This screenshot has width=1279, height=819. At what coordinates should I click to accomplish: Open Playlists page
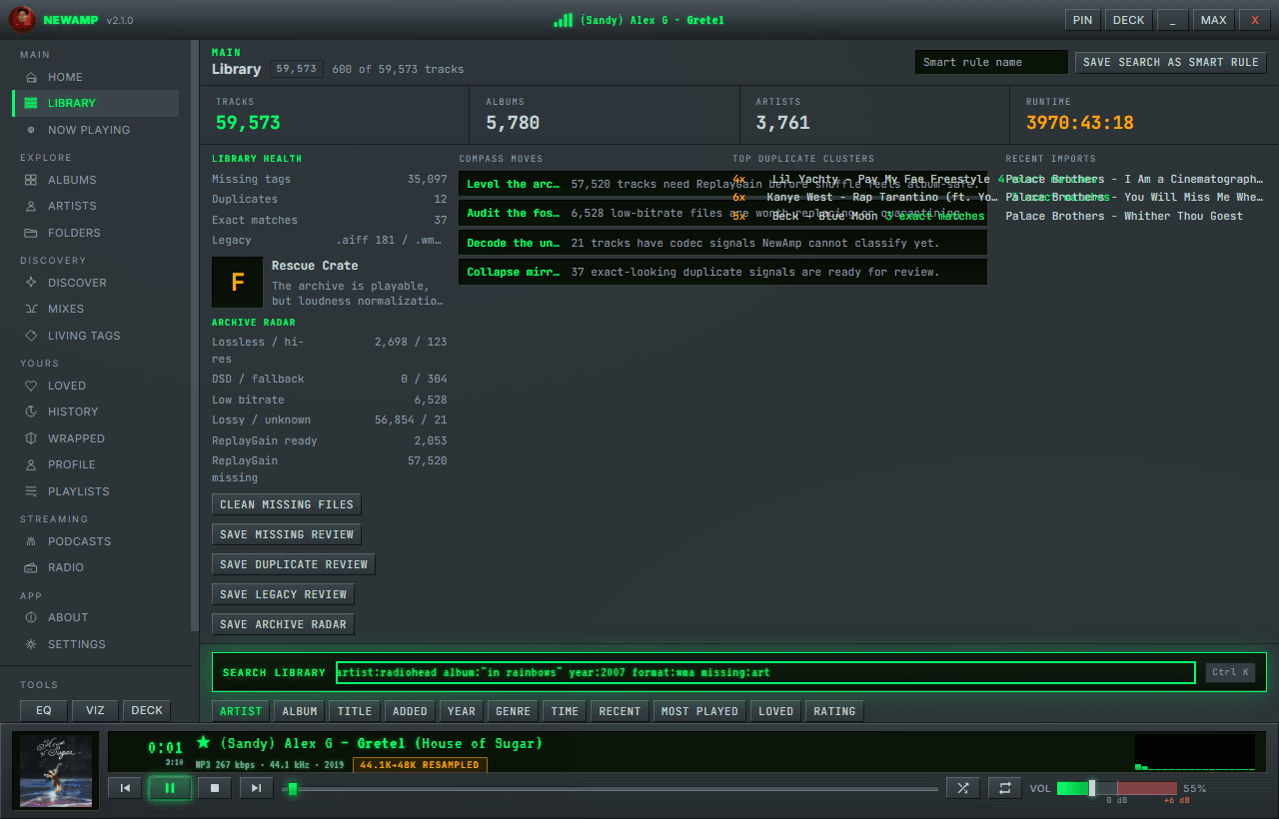click(96, 491)
